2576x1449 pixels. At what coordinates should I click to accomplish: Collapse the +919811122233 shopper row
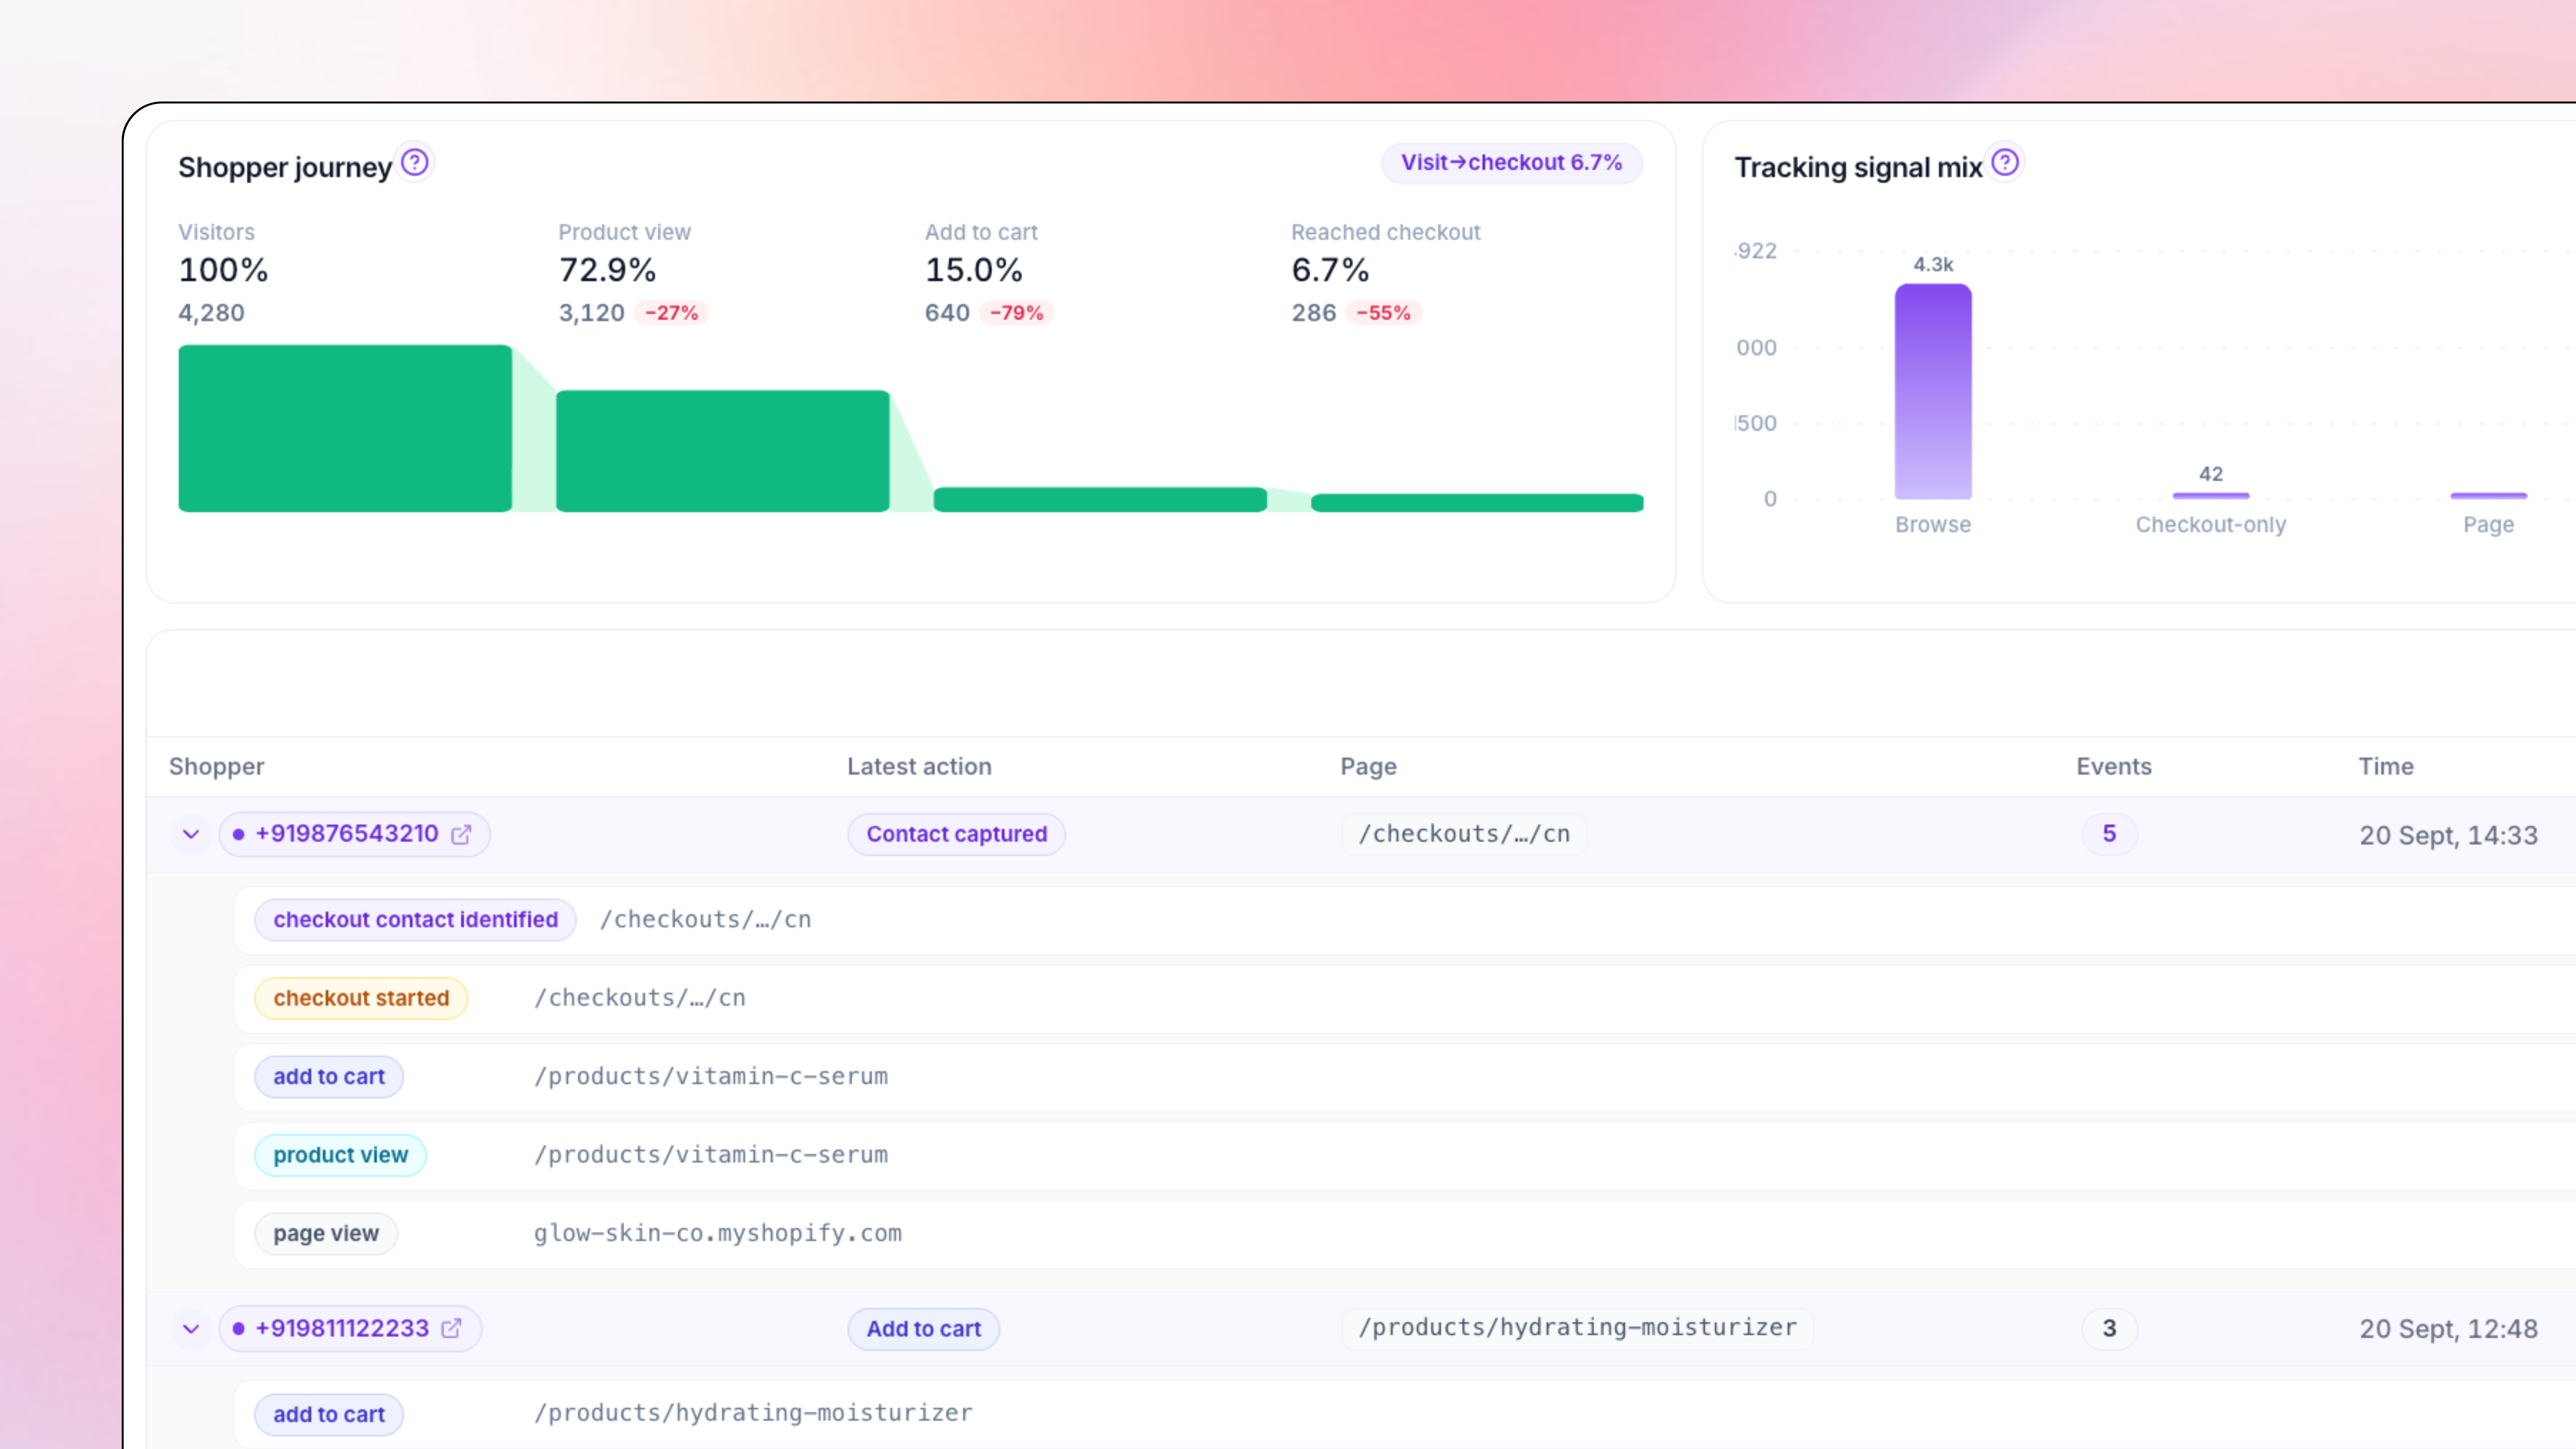[191, 1328]
